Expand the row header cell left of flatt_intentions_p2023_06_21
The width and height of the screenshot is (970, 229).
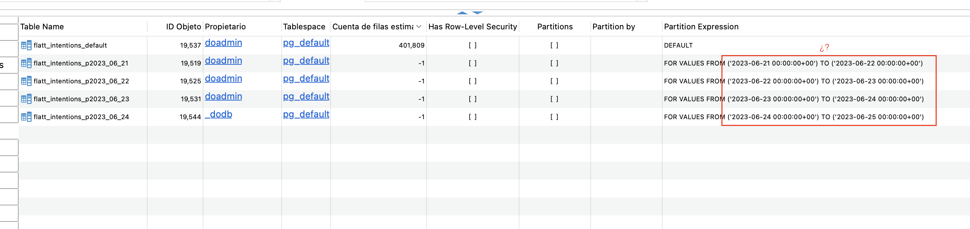[x=8, y=65]
